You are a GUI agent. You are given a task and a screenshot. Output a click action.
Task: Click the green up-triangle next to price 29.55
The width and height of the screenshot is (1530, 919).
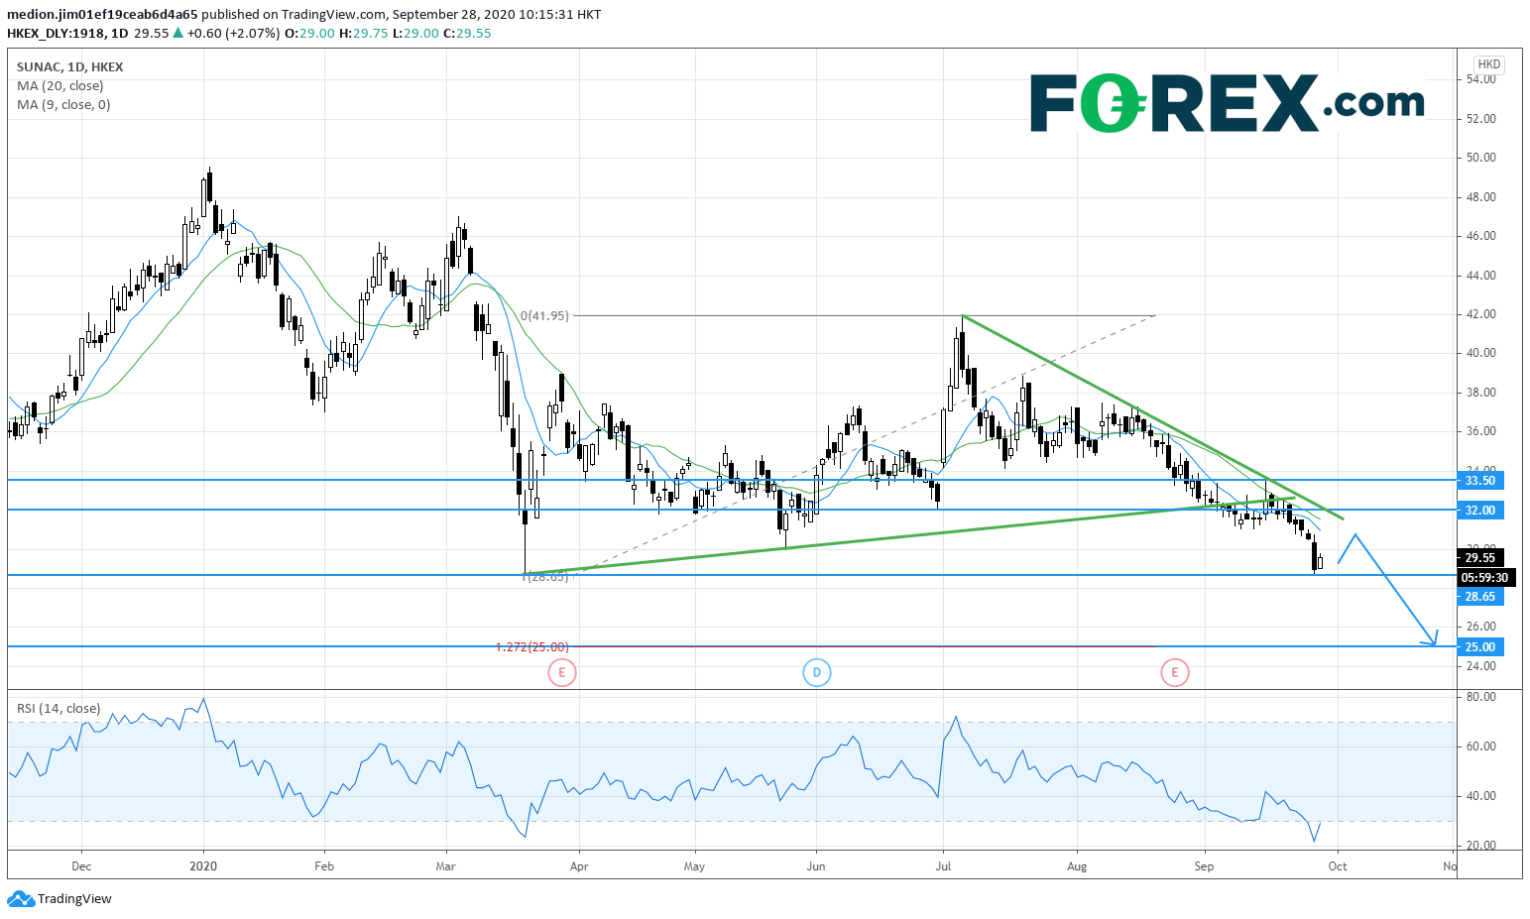(177, 33)
